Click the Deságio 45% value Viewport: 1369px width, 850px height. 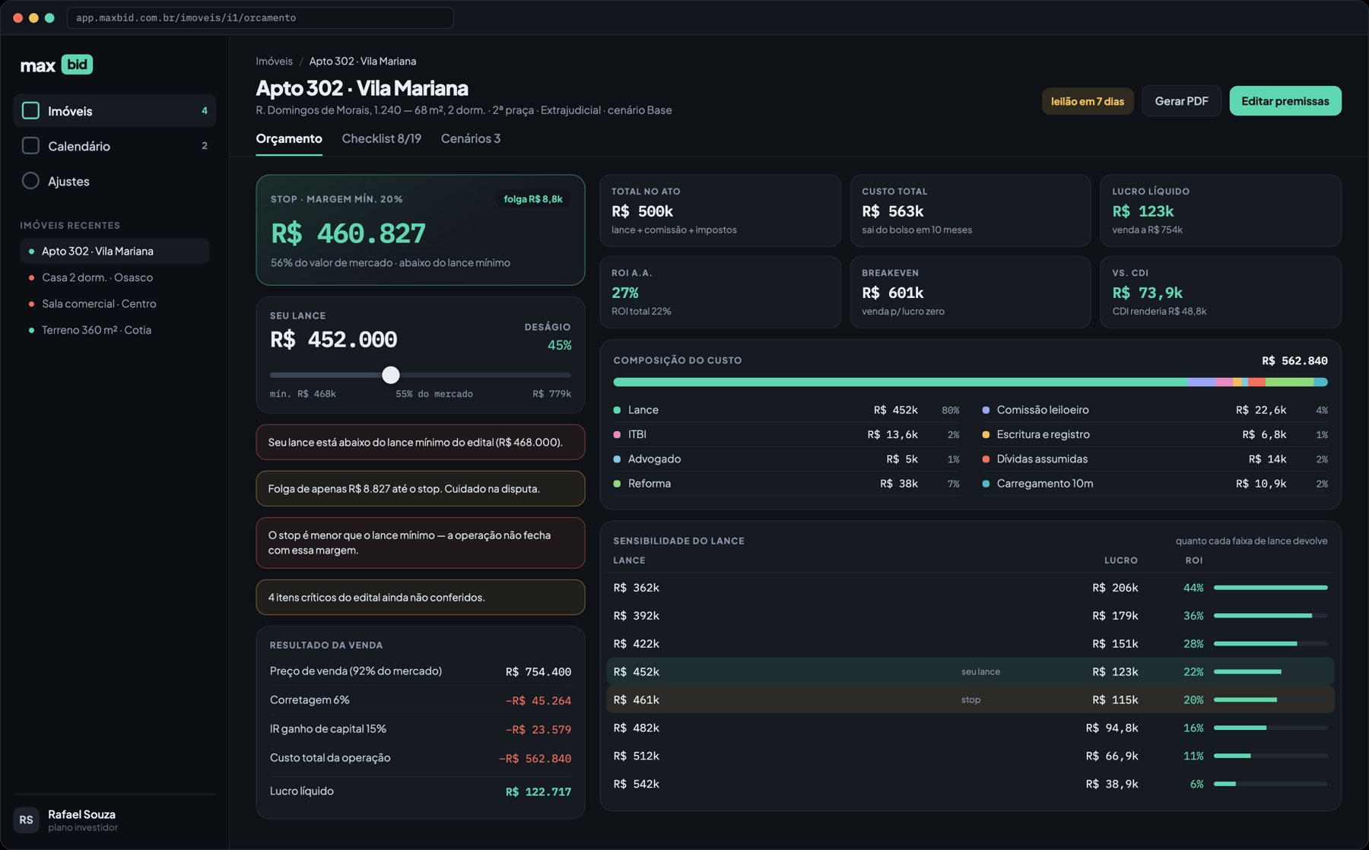pyautogui.click(x=559, y=345)
